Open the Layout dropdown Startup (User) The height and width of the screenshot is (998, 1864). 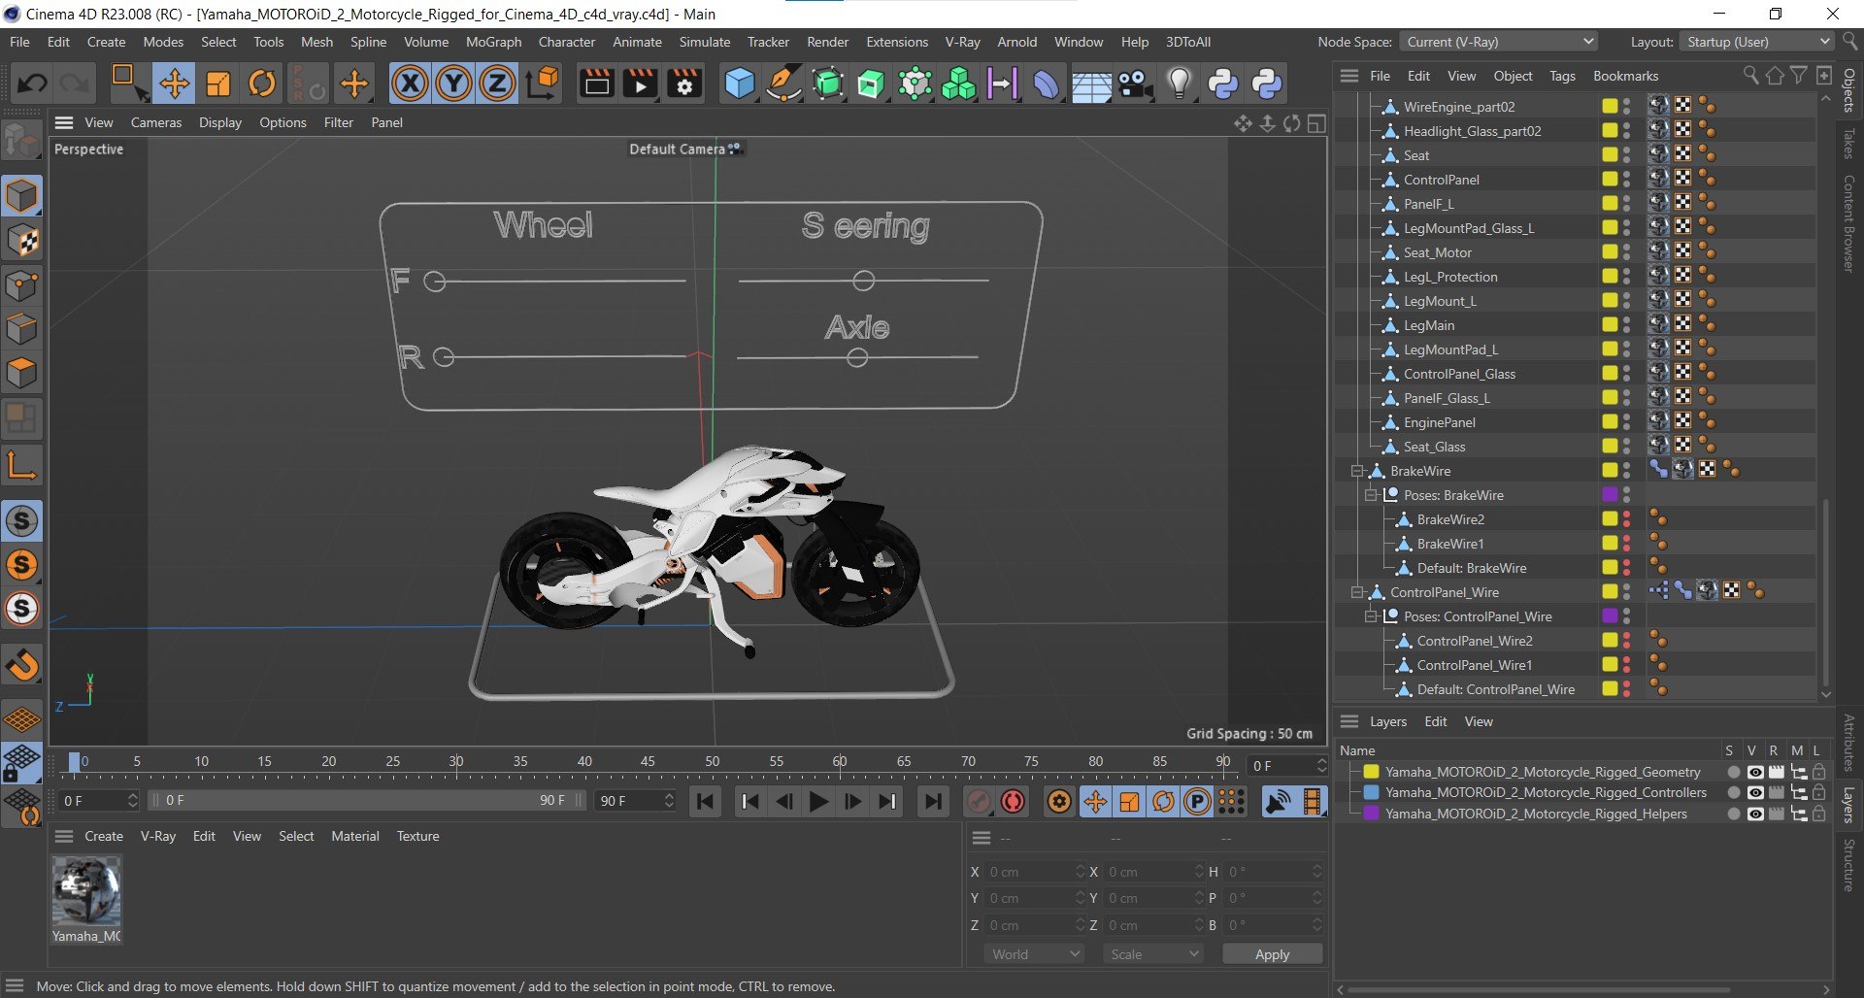[1755, 42]
